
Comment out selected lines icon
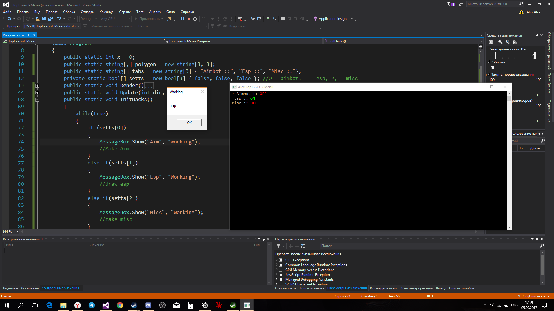tap(268, 19)
